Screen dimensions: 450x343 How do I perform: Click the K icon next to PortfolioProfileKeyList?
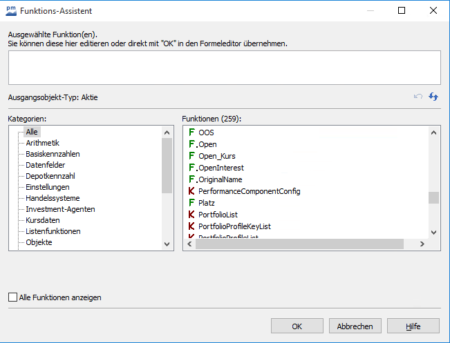192,226
